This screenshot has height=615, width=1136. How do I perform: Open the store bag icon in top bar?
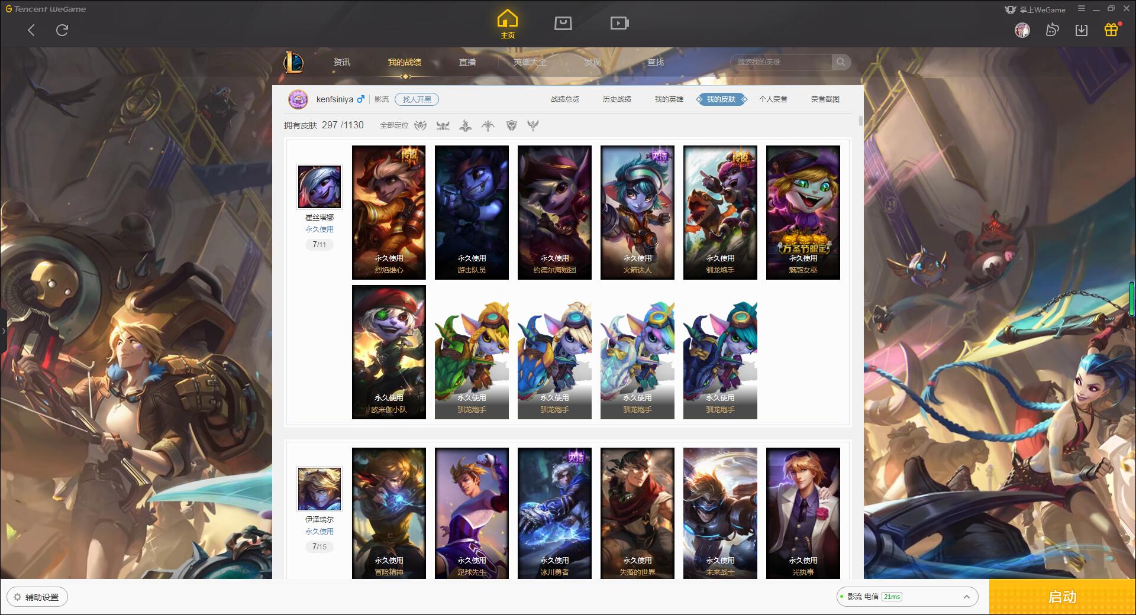(x=563, y=23)
